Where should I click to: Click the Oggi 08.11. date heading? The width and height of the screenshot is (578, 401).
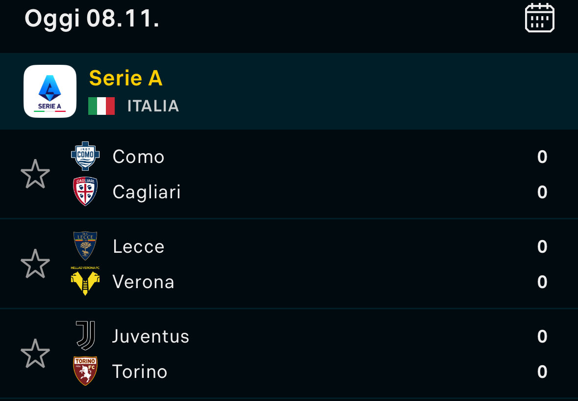(x=92, y=19)
